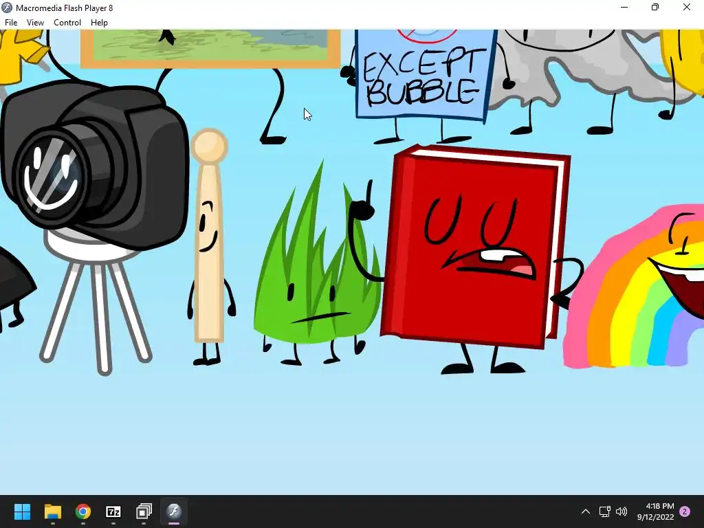Open the Help menu
This screenshot has height=528, width=704.
[x=99, y=23]
